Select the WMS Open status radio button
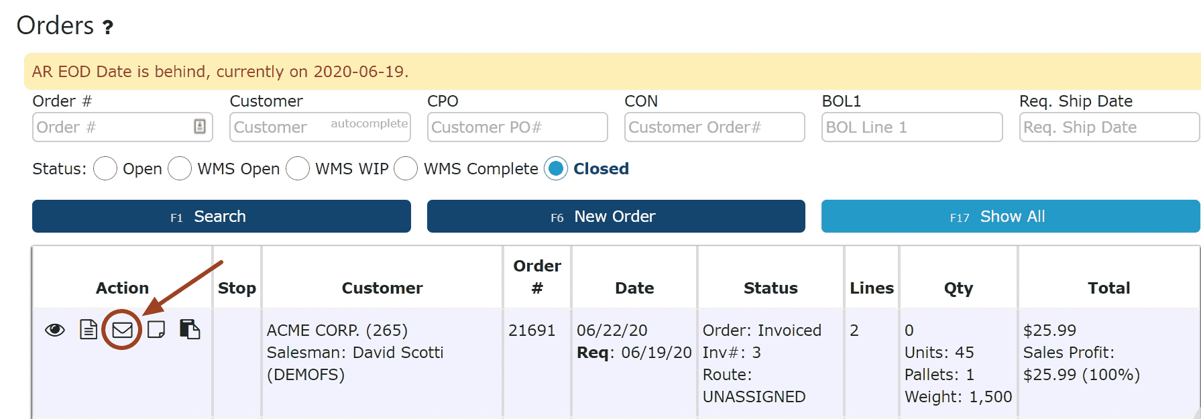This screenshot has height=419, width=1201. click(x=180, y=168)
